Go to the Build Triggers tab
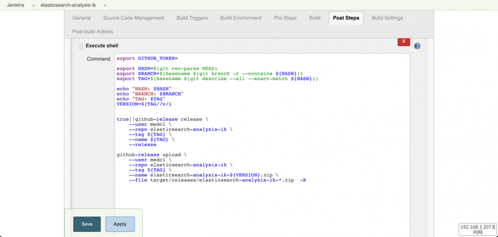This screenshot has width=498, height=237. click(x=192, y=18)
